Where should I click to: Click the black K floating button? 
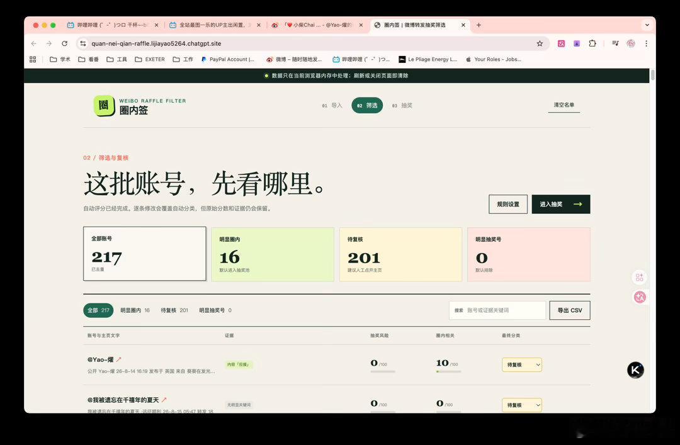point(635,370)
